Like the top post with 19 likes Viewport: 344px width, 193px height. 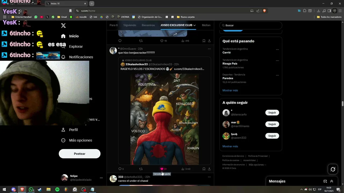click(x=163, y=41)
